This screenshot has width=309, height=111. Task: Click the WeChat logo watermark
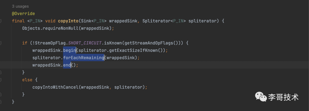tap(261, 96)
